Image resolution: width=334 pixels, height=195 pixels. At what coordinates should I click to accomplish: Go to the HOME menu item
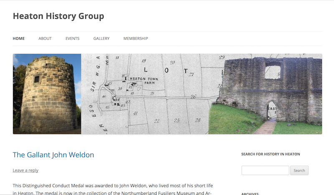pyautogui.click(x=19, y=38)
